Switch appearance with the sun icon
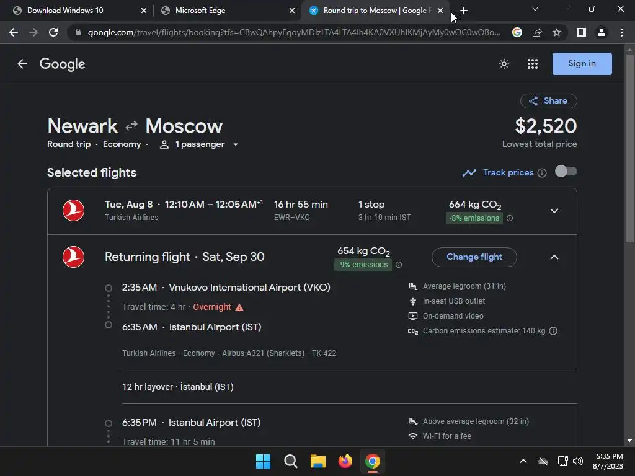This screenshot has height=476, width=635. pos(504,64)
